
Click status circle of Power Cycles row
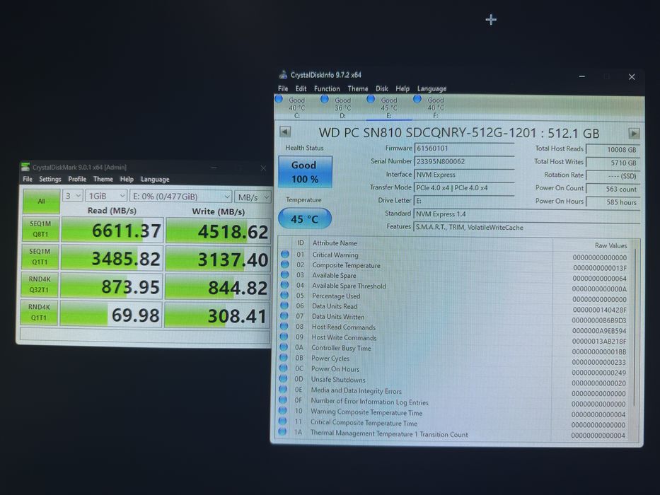[x=284, y=358]
